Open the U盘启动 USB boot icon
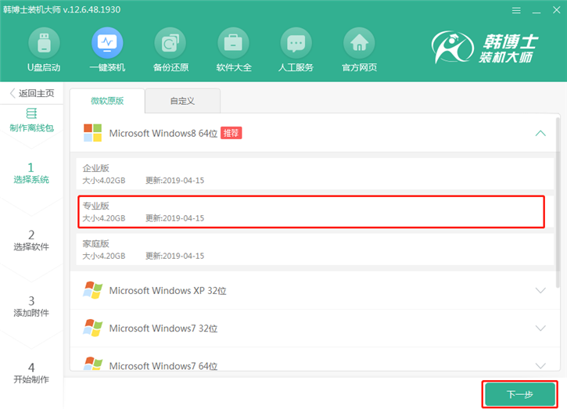567x409 pixels. click(43, 42)
